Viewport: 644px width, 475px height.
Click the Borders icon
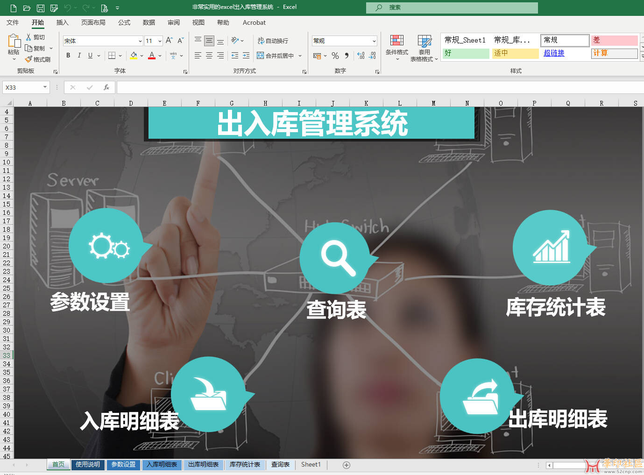[x=112, y=55]
